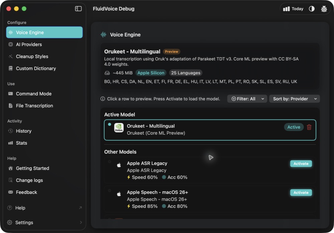Click the Command Mode terminal icon
The image size is (334, 233).
[x=10, y=94]
